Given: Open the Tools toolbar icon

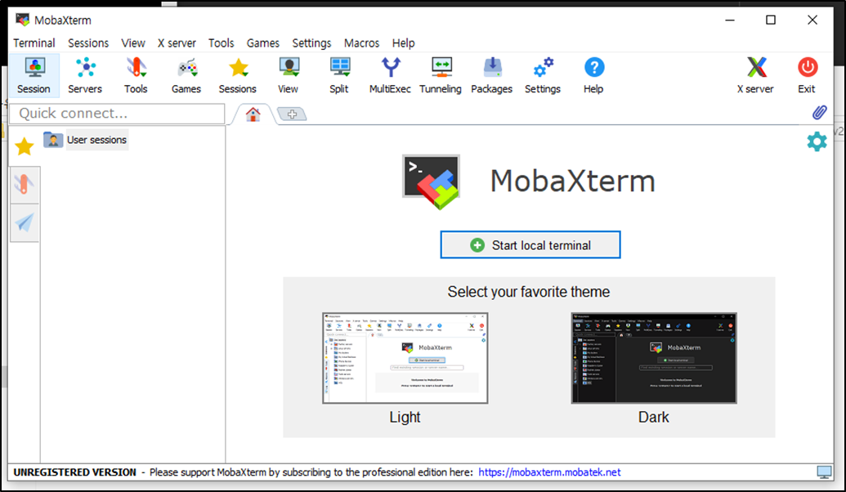Looking at the screenshot, I should 136,75.
